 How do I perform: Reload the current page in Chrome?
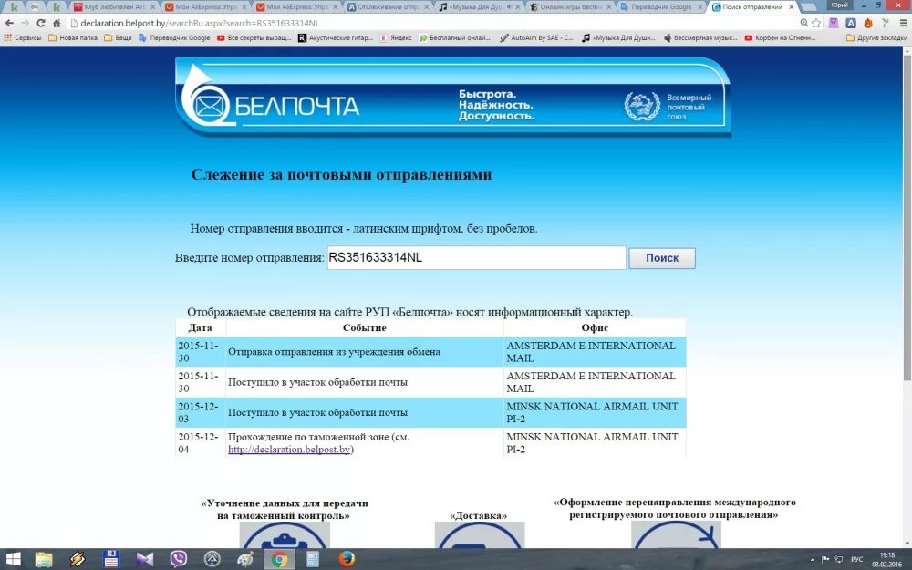[x=40, y=25]
